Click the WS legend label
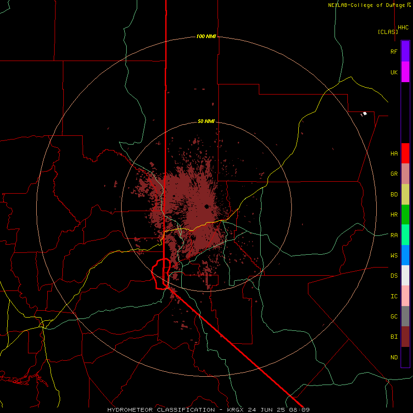 pos(394,255)
